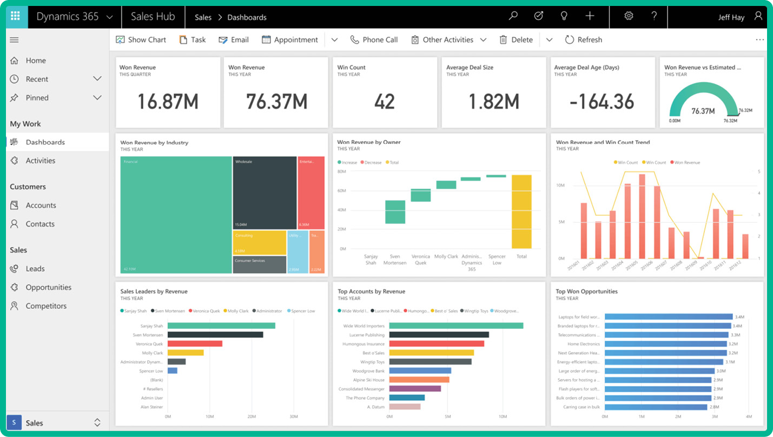The height and width of the screenshot is (437, 773).
Task: Open the three-dot overflow menu
Action: point(760,39)
